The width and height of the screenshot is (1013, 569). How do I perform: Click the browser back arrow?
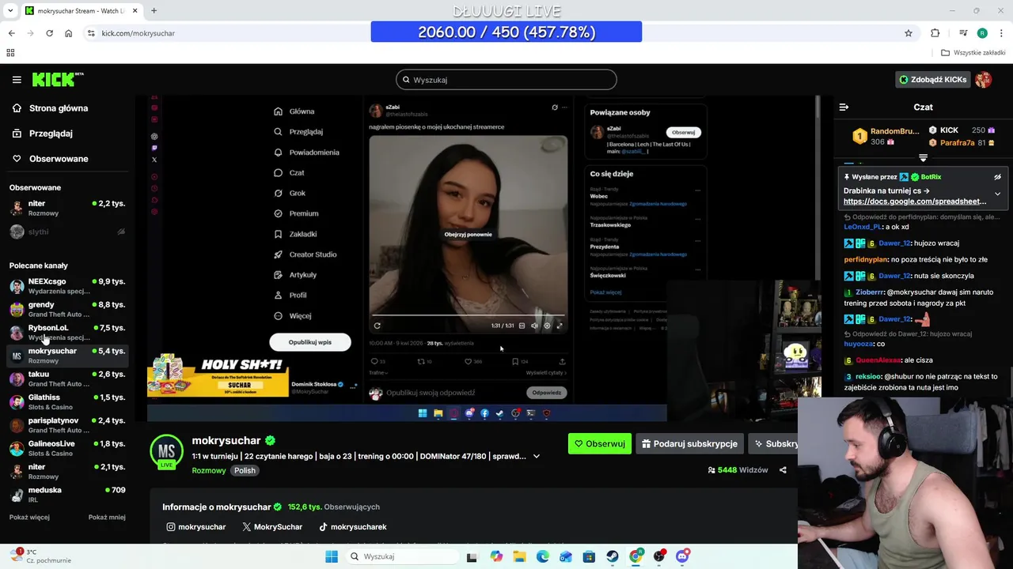click(x=11, y=33)
